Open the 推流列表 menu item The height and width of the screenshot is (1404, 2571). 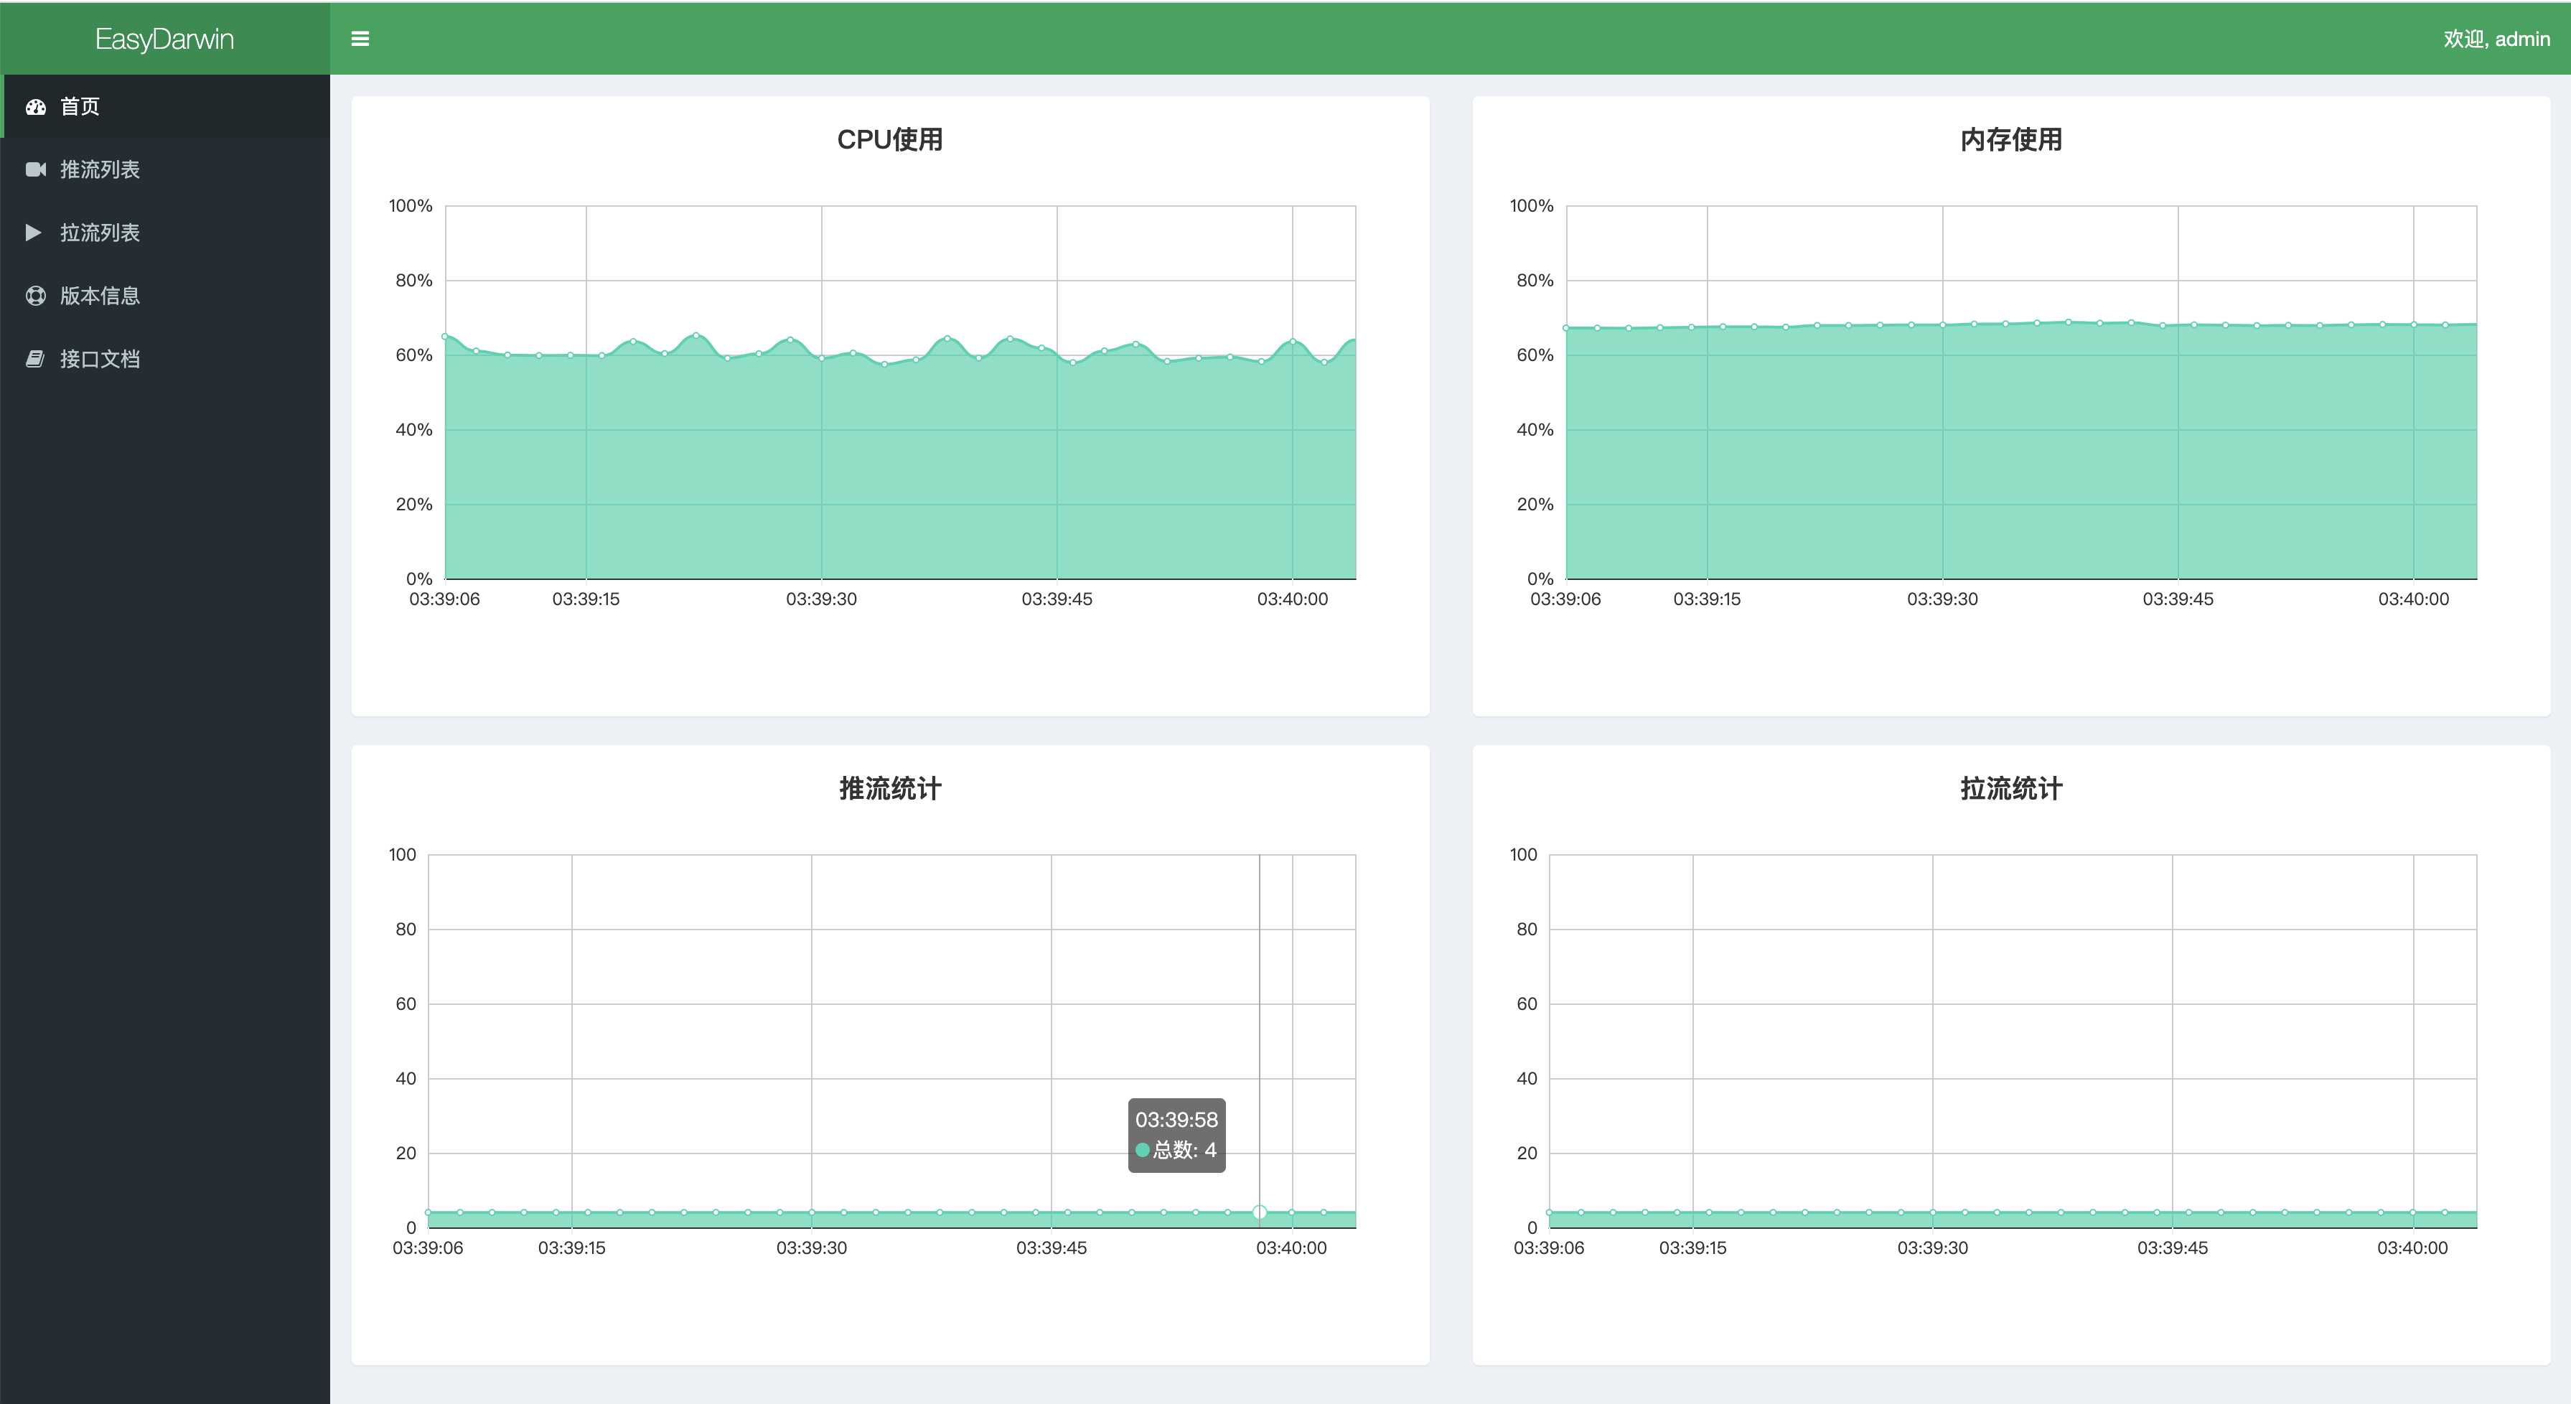[x=166, y=169]
